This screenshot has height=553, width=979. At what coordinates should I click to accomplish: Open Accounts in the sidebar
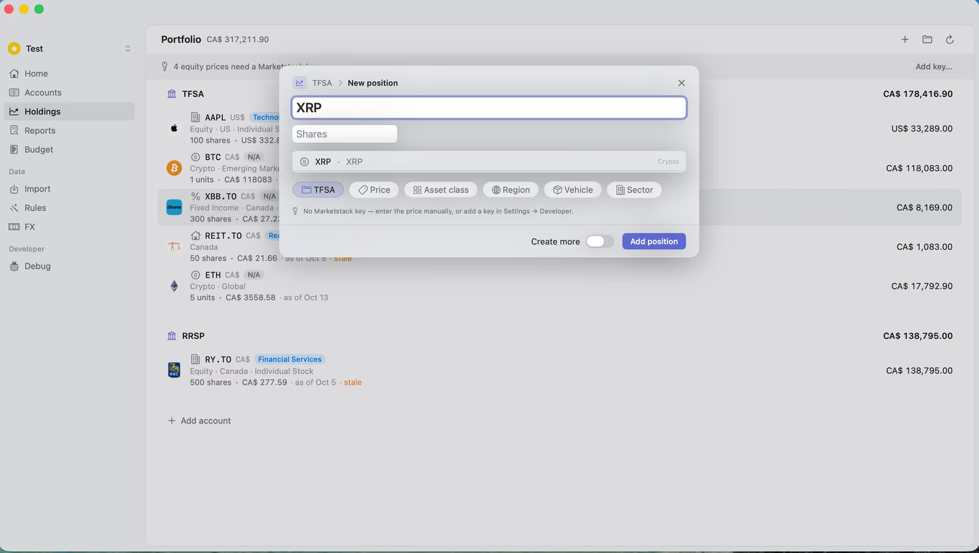[x=69, y=92]
